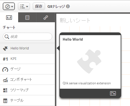The height and width of the screenshot is (106, 130).
Task: Click the 検索 search field
Action: [x=27, y=37]
